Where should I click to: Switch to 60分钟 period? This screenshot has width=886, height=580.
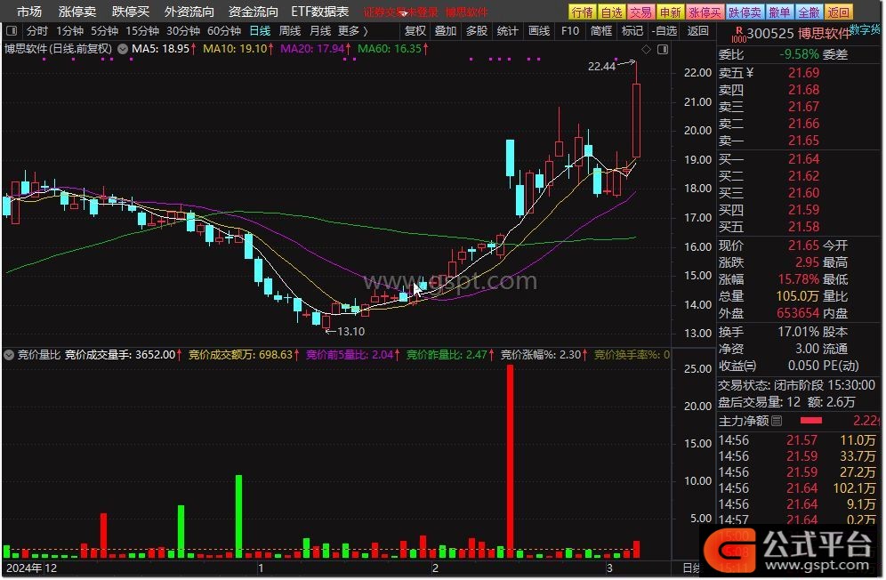224,30
